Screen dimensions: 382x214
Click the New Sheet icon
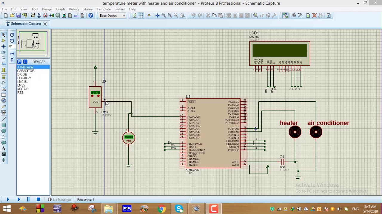pyautogui.click(x=308, y=15)
